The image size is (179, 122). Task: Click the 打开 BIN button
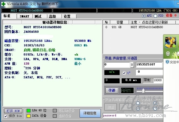13,111
